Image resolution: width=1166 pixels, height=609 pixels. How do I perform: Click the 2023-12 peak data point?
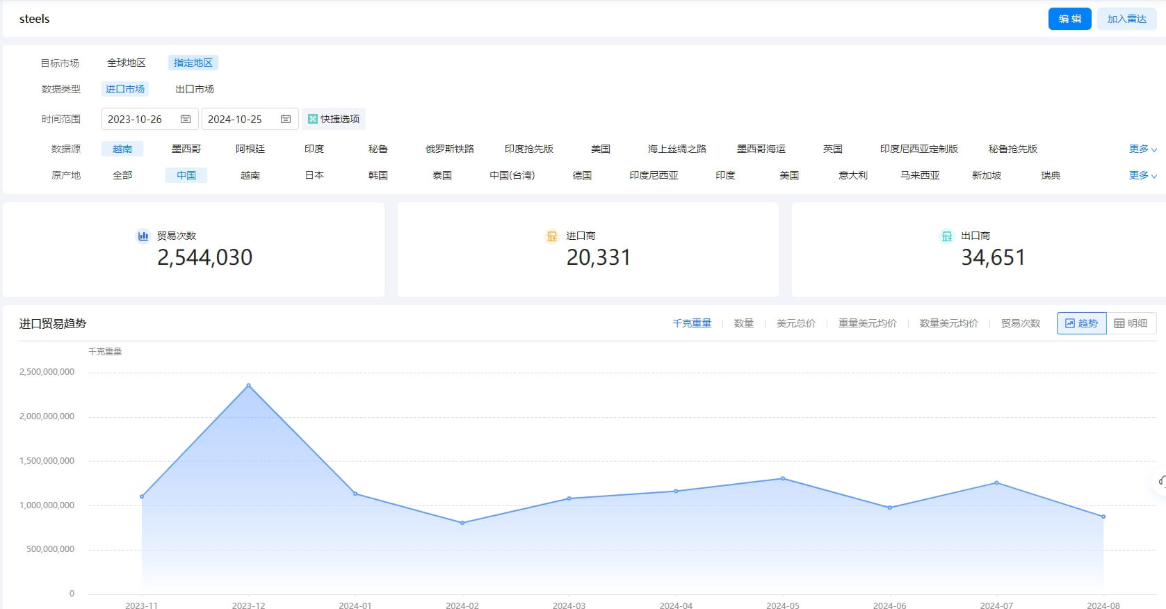pyautogui.click(x=249, y=385)
